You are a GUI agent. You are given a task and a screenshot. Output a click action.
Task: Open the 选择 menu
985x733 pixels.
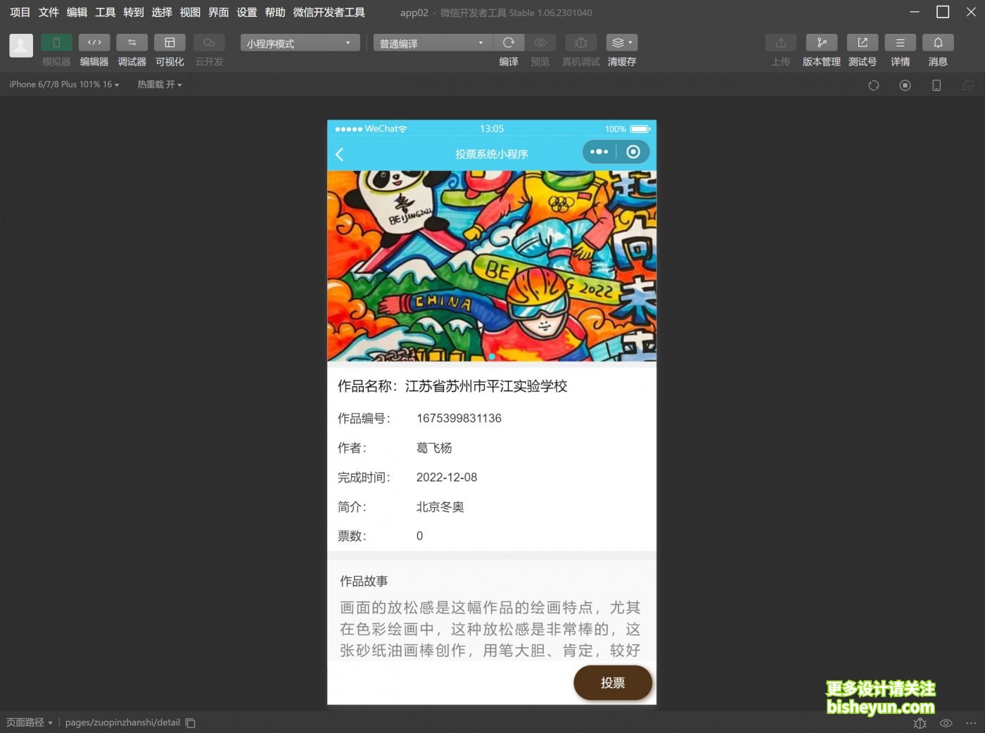tap(162, 13)
